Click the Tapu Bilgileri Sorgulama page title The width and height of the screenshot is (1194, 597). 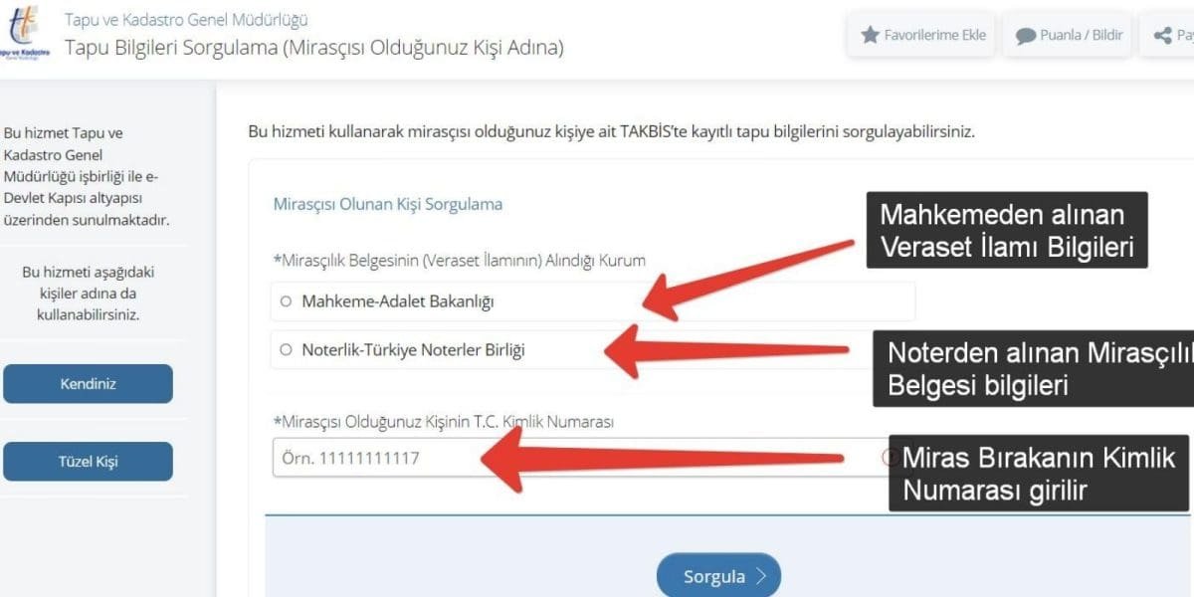[313, 47]
